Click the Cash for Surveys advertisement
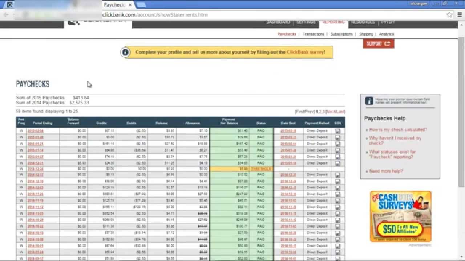This screenshot has width=465, height=261. 400,216
